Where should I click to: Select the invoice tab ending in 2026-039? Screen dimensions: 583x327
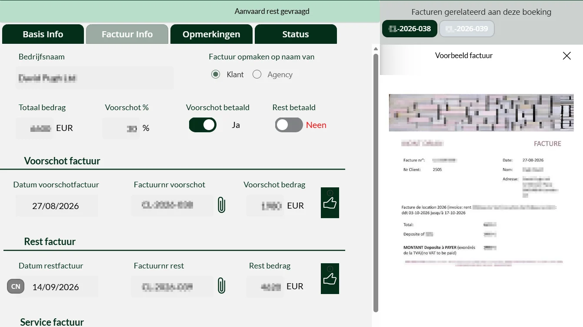(467, 29)
